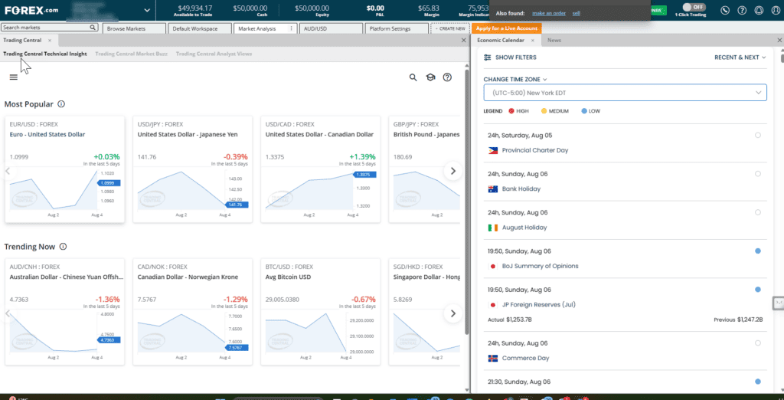
Task: Click the info icon beside Most Popular
Action: 61,104
